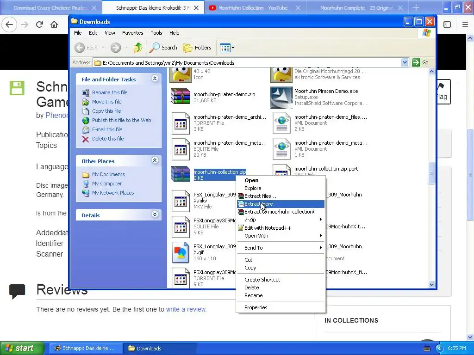Select moorhuhn-piraten-demo_meta XML document icon
The height and width of the screenshot is (355, 474).
point(281,149)
